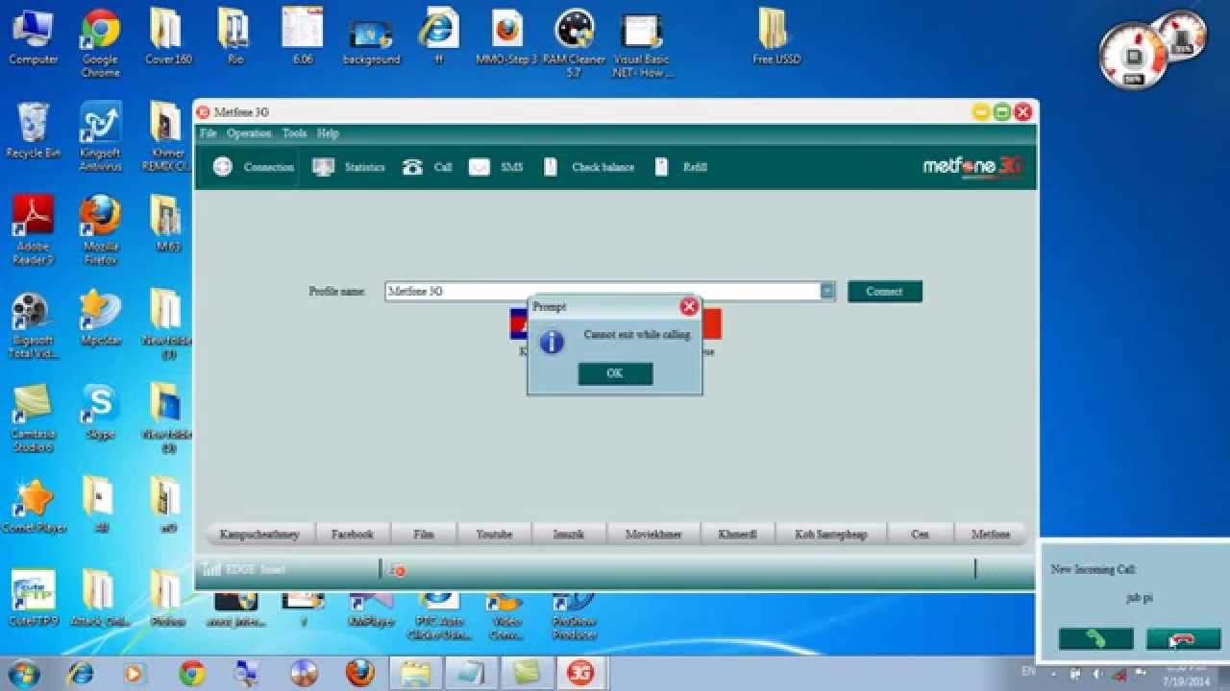The width and height of the screenshot is (1230, 691).
Task: Select the RAM Cleaner 5.7 desktop icon
Action: click(x=574, y=43)
